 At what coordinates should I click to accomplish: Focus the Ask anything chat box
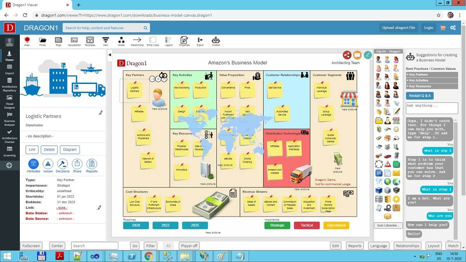[432, 108]
